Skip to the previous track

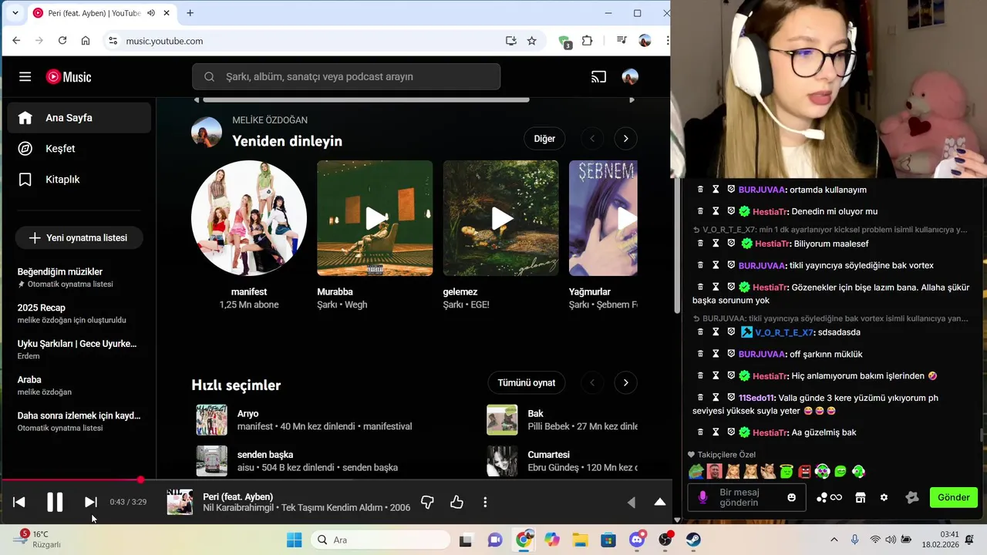point(19,502)
